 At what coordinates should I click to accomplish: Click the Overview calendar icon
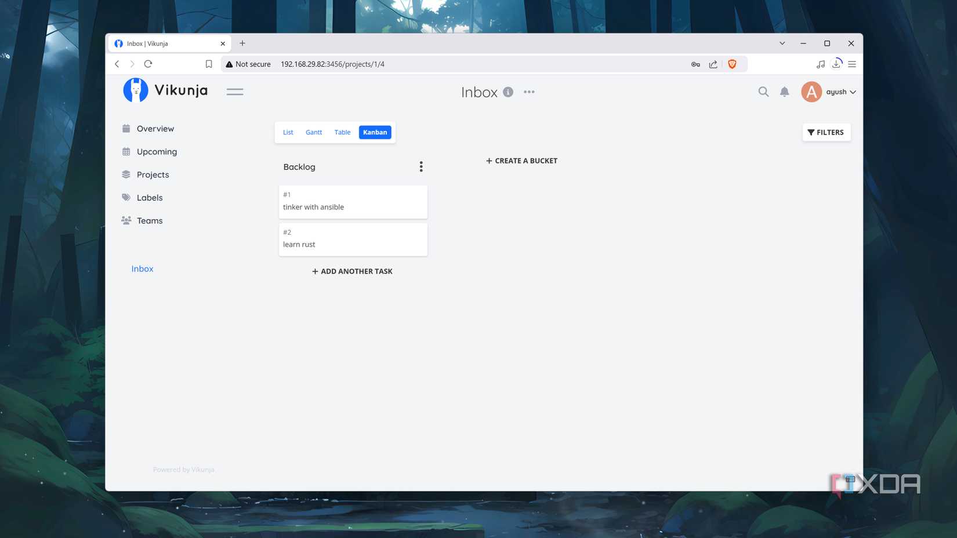click(126, 129)
